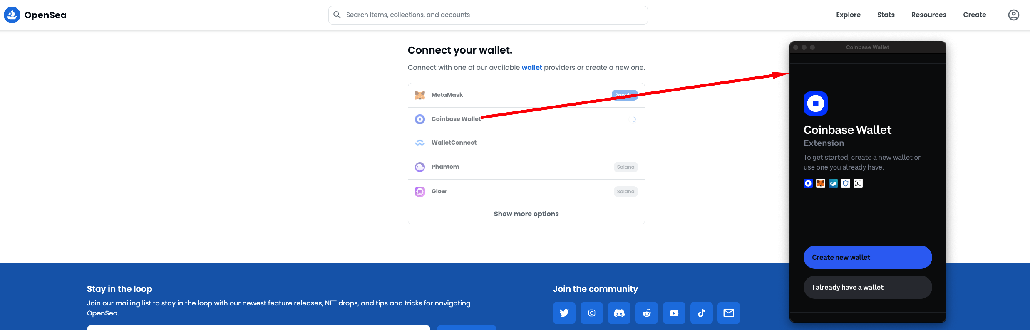Click the email envelope icon
This screenshot has width=1030, height=330.
point(728,313)
